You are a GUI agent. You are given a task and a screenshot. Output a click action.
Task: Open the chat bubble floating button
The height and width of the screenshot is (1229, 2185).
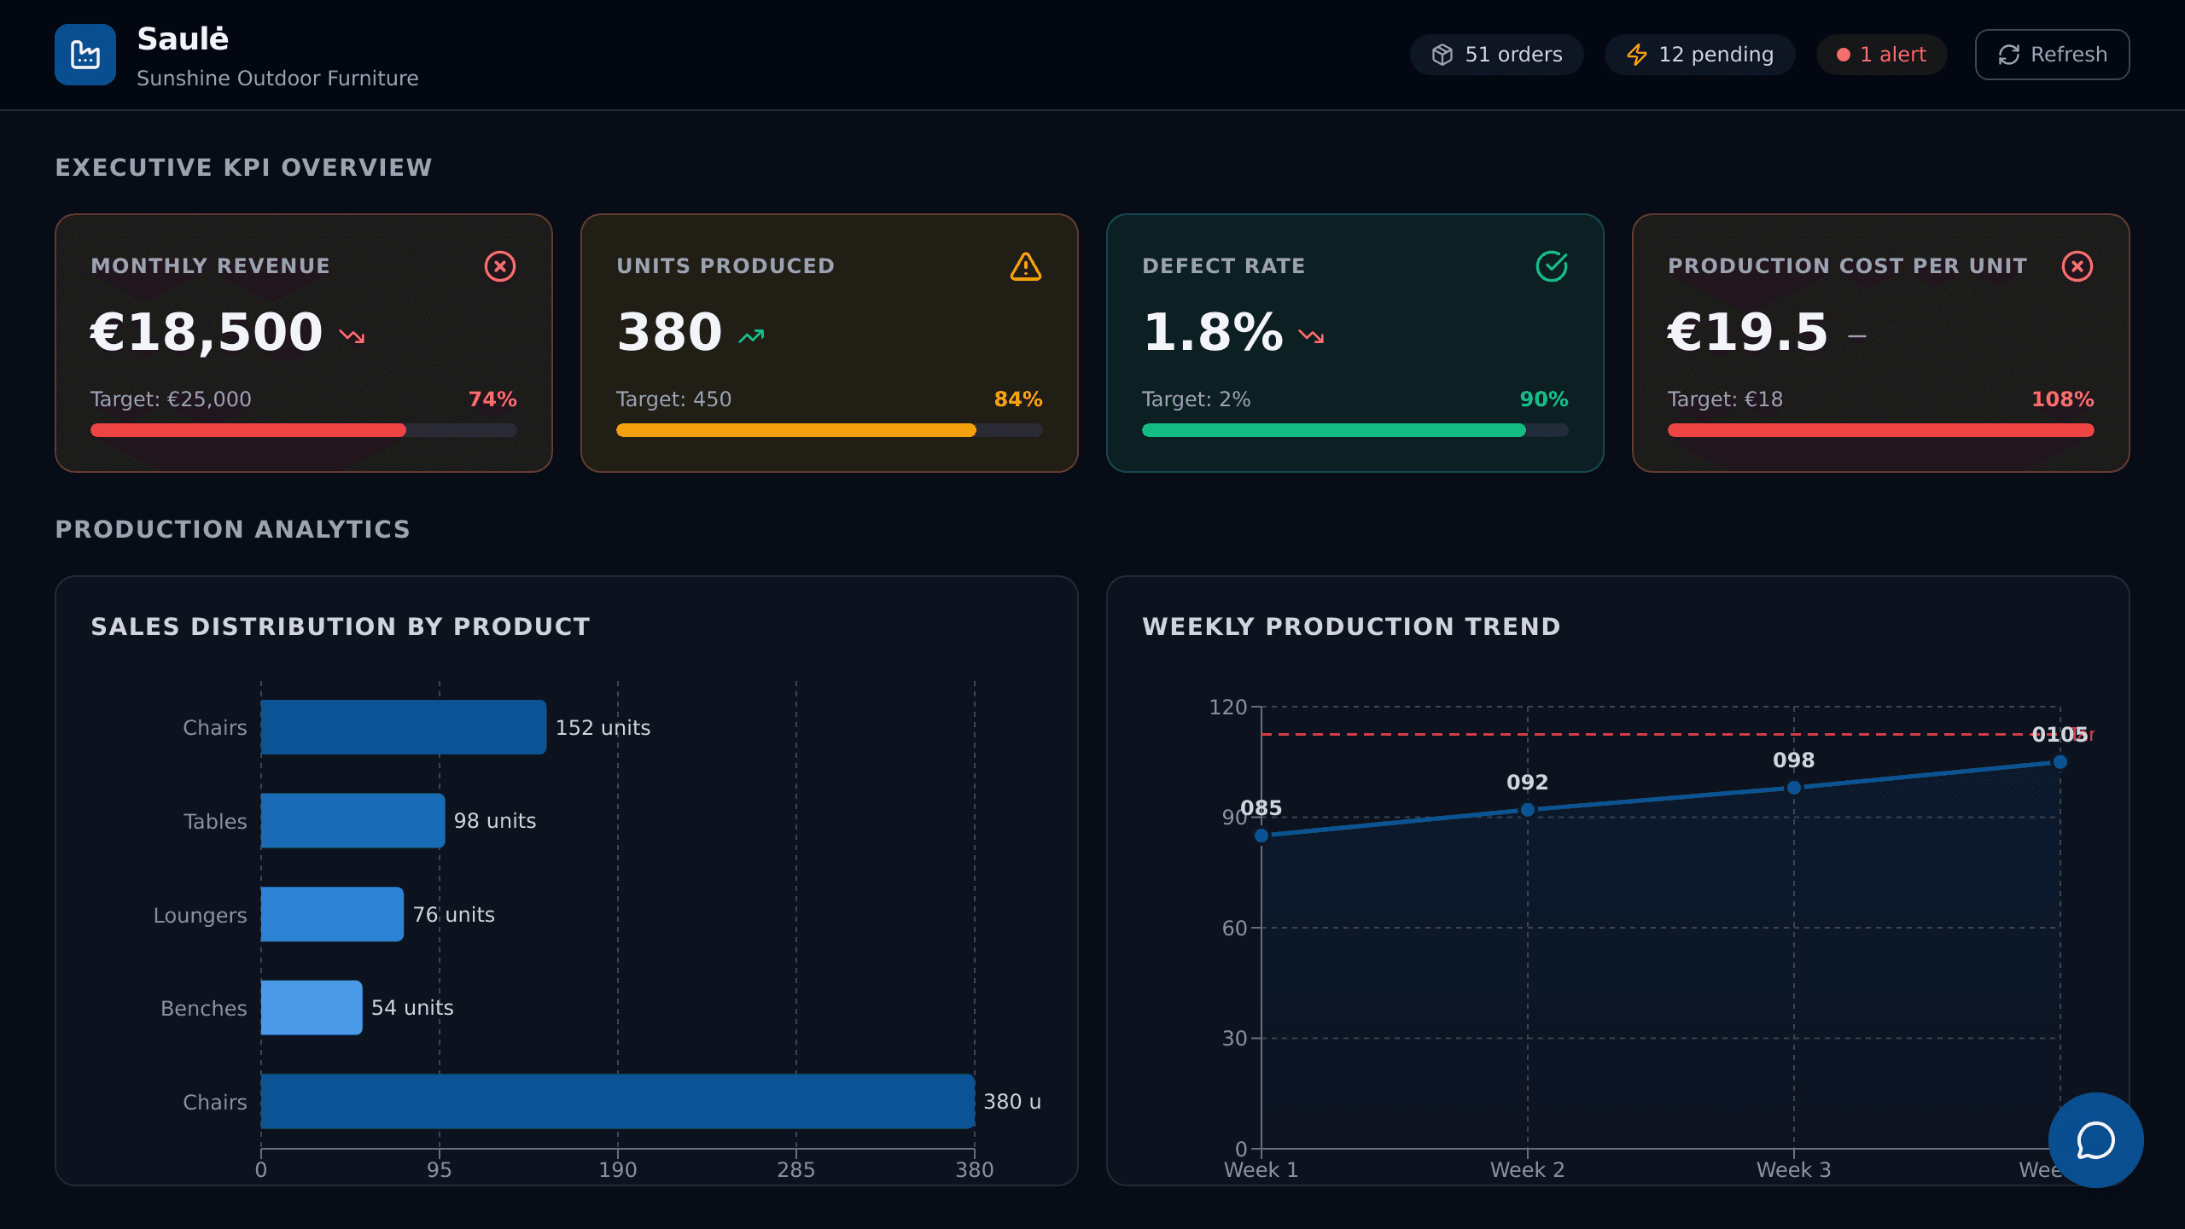tap(2096, 1140)
